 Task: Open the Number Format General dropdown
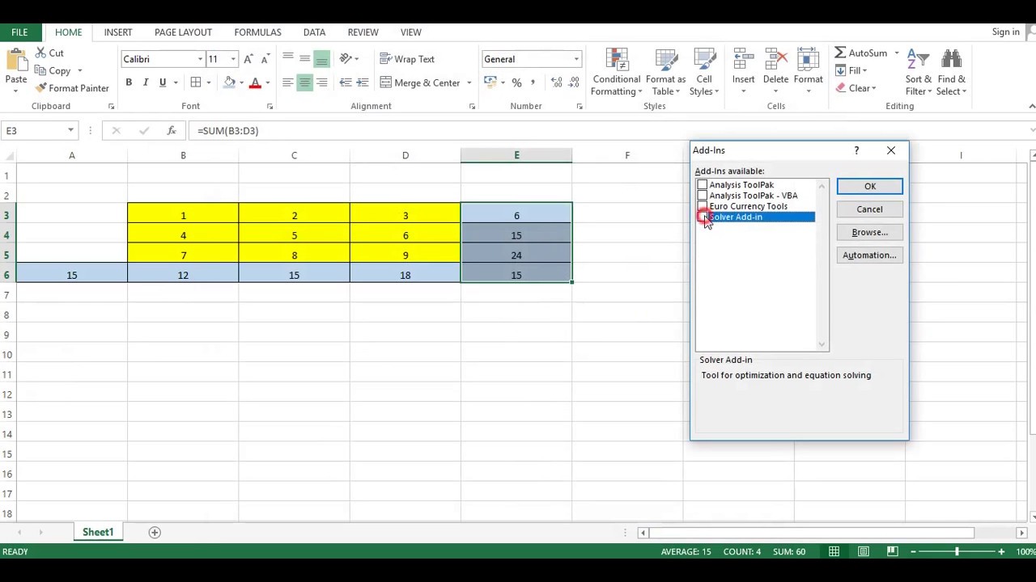pyautogui.click(x=576, y=59)
